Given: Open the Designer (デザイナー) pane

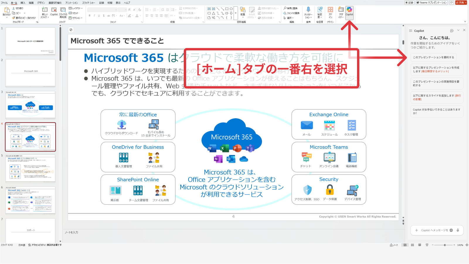Looking at the screenshot, I should coord(341,13).
